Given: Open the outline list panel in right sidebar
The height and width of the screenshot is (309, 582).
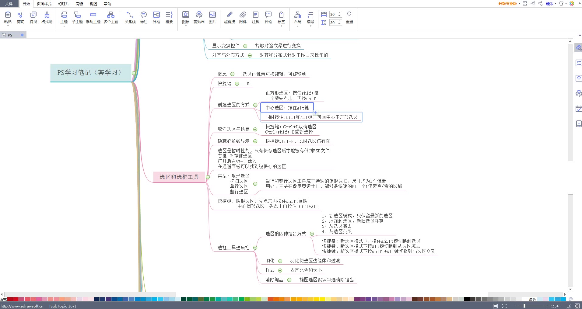Looking at the screenshot, I should coord(579,63).
